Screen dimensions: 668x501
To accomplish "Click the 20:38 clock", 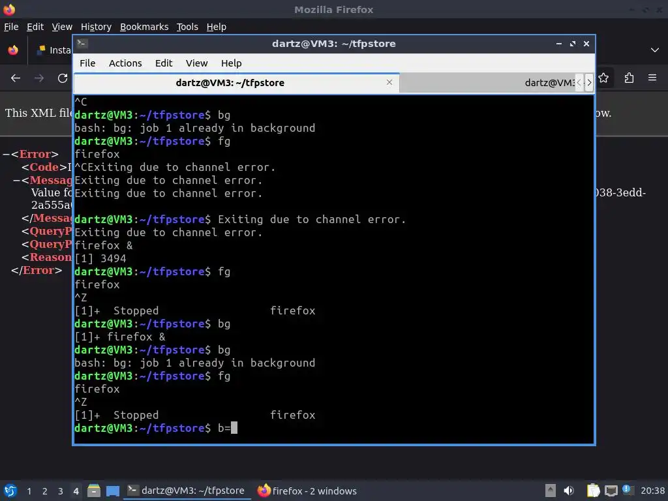I will 652,491.
